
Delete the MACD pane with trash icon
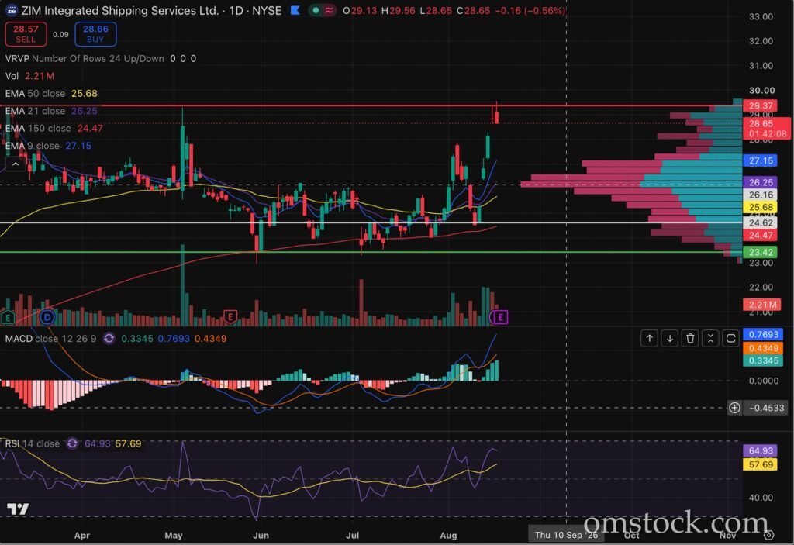click(x=690, y=338)
